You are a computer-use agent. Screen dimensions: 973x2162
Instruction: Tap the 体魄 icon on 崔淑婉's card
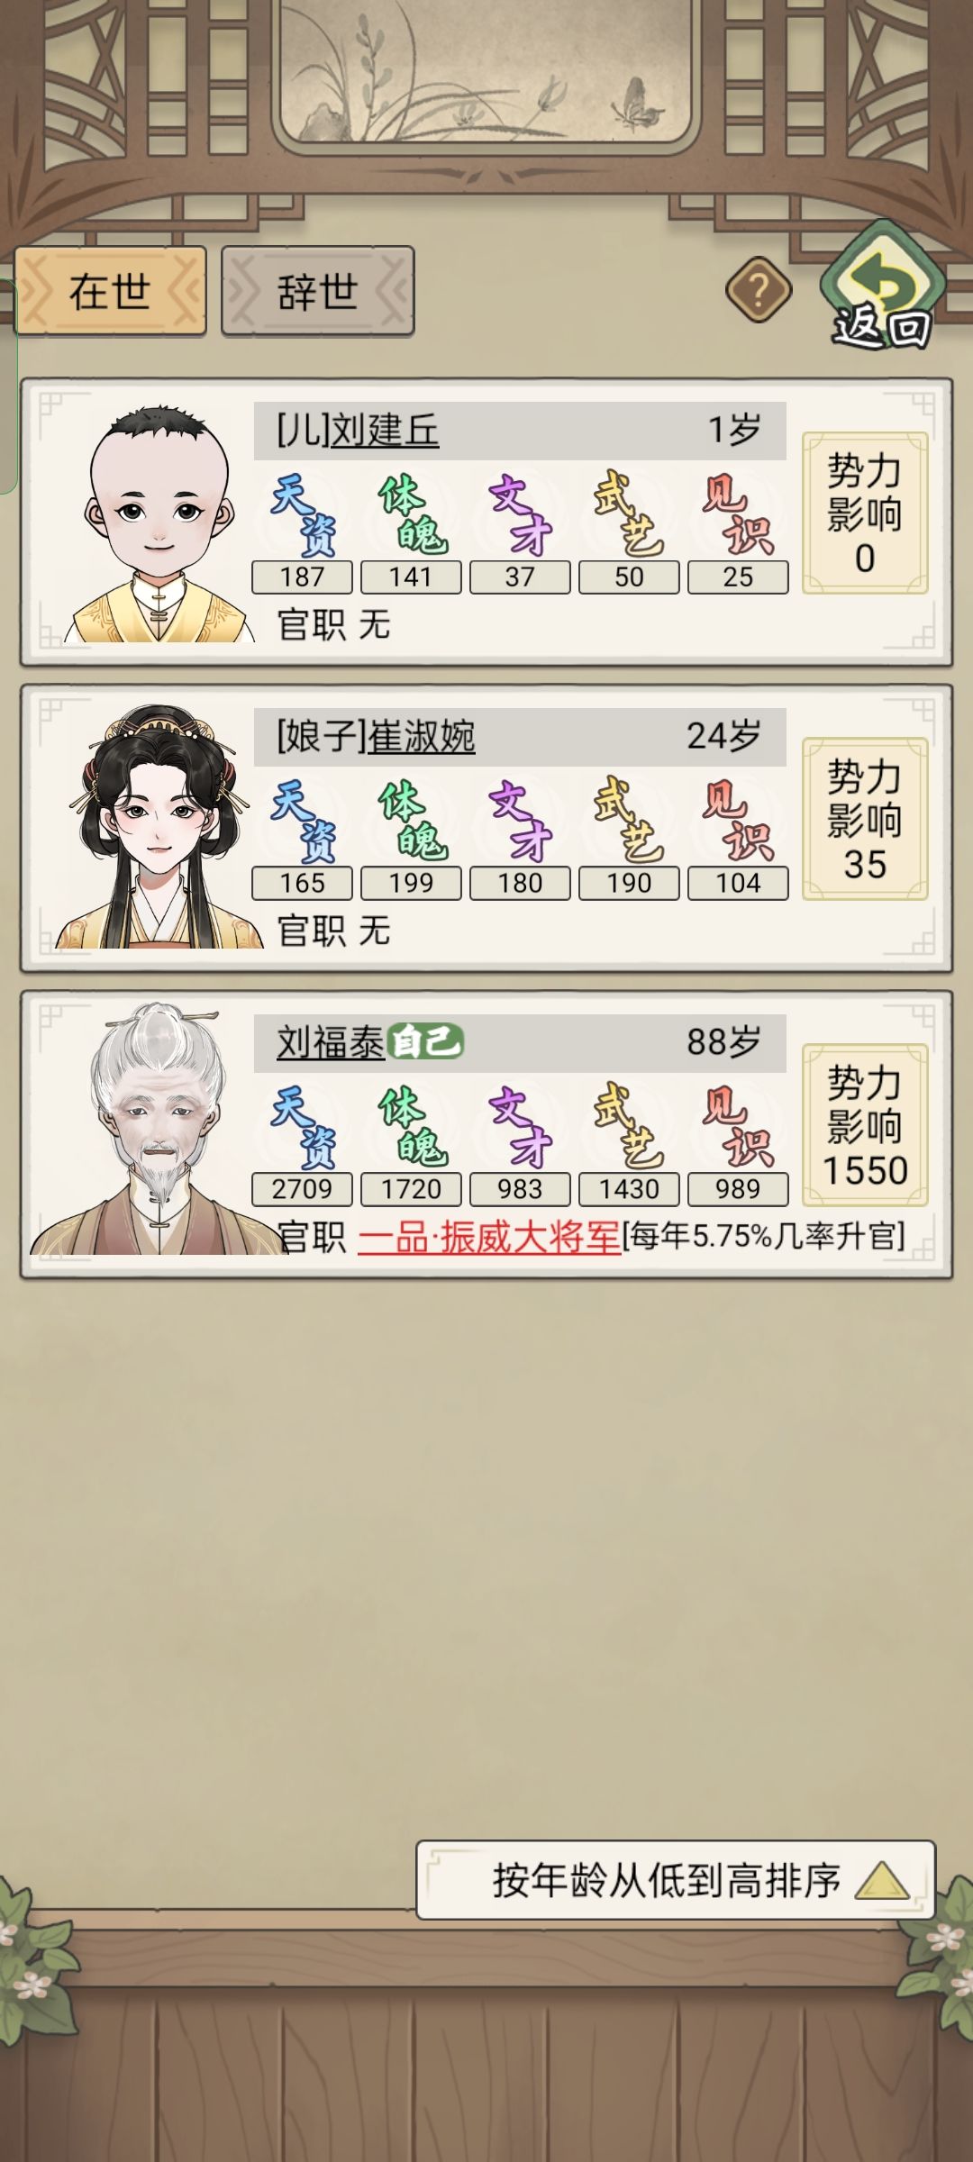pos(412,821)
